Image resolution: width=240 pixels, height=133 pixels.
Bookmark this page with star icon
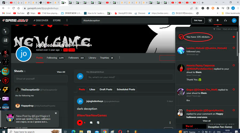point(197,8)
